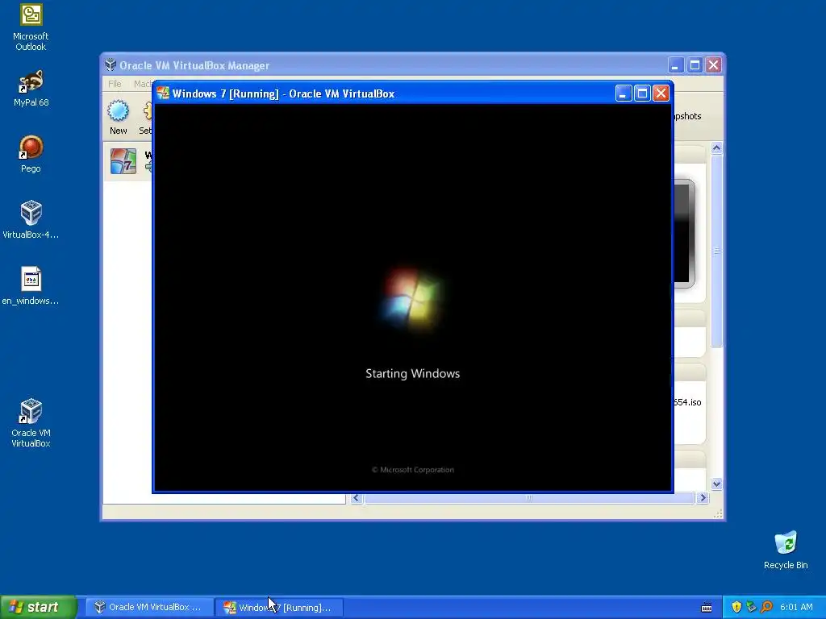Image resolution: width=826 pixels, height=619 pixels.
Task: Open the File menu in VirtualBox Manager
Action: [115, 84]
